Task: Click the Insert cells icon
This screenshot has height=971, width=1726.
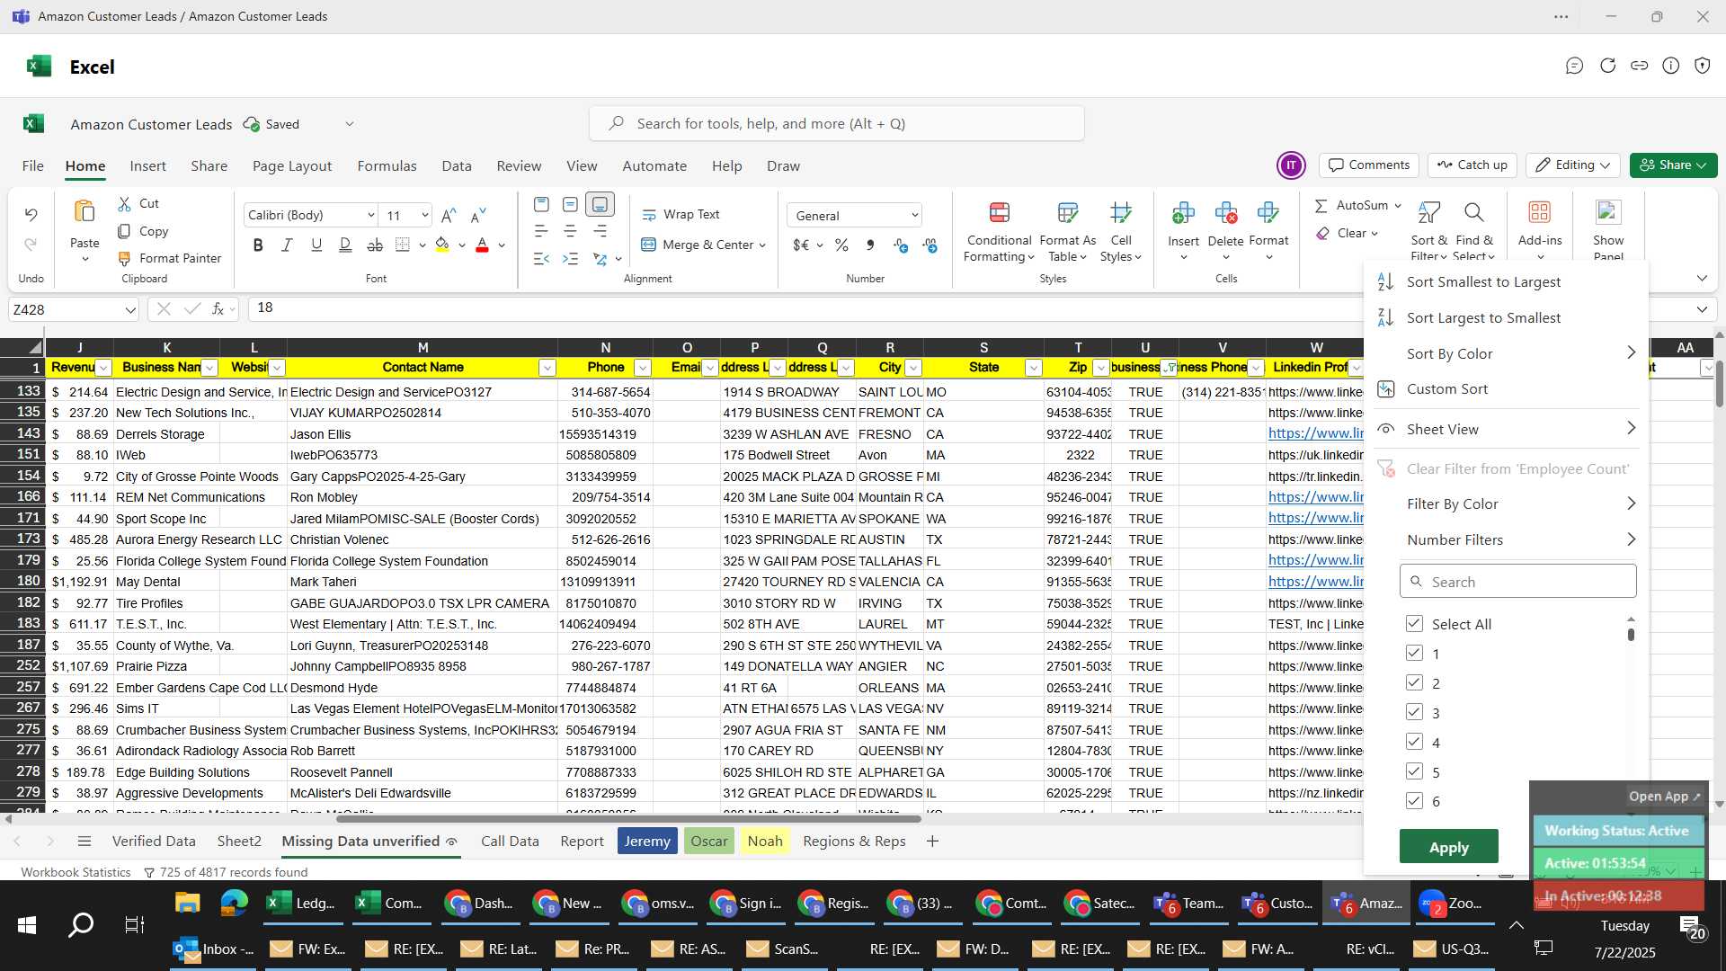Action: [1183, 213]
